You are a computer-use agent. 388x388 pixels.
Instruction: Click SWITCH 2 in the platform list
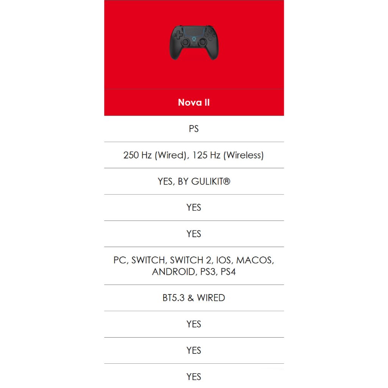pos(191,260)
